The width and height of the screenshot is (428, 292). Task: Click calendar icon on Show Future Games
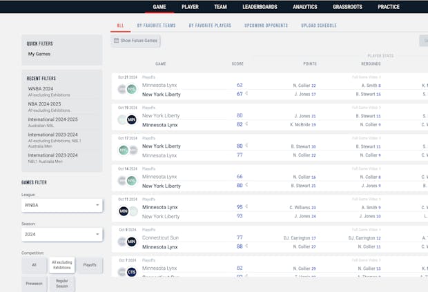[116, 41]
